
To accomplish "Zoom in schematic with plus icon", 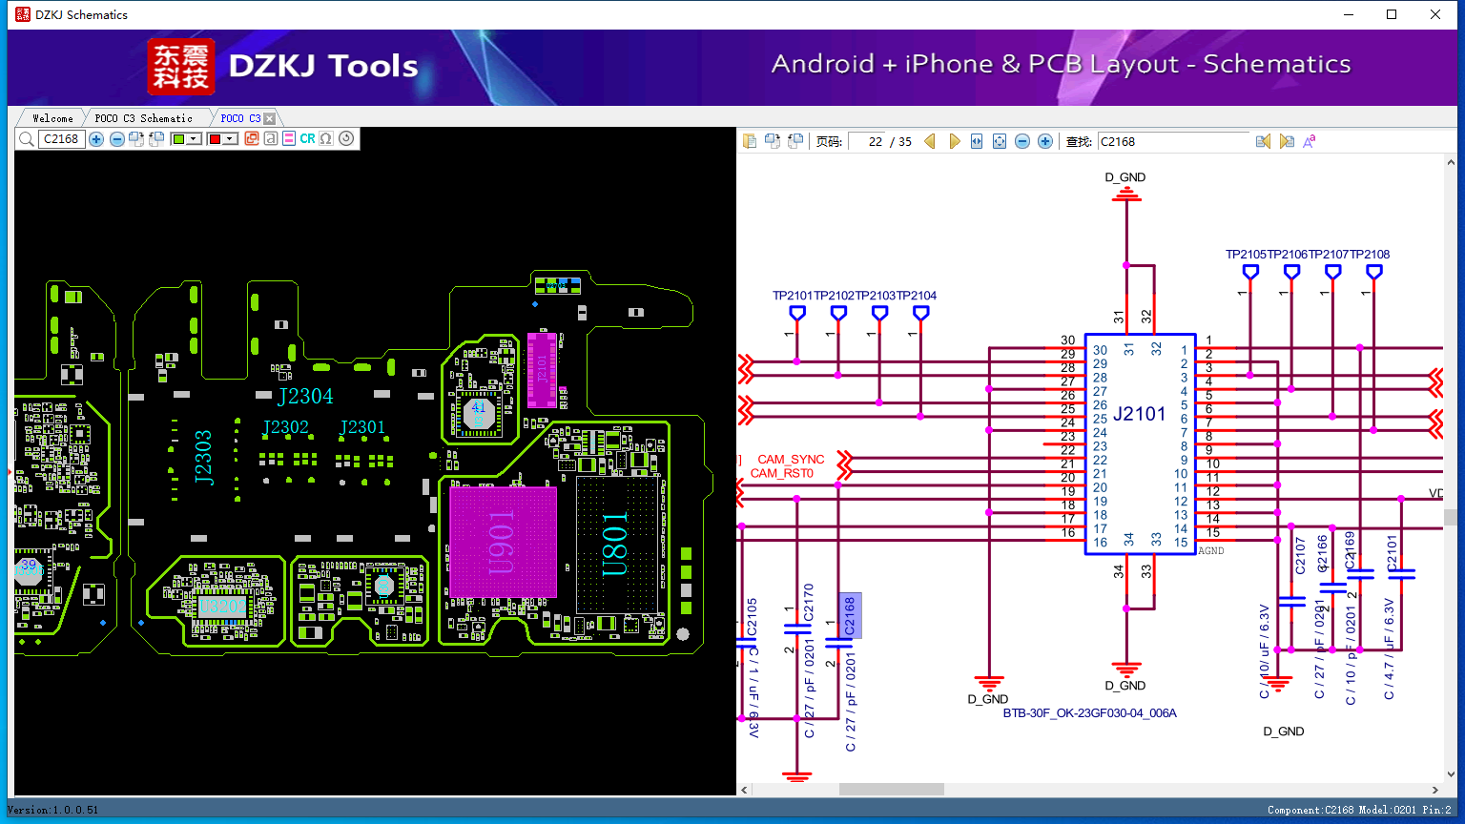I will tap(1045, 141).
